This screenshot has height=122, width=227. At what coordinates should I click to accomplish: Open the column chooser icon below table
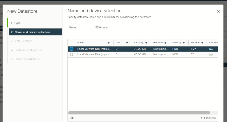pos(72,118)
